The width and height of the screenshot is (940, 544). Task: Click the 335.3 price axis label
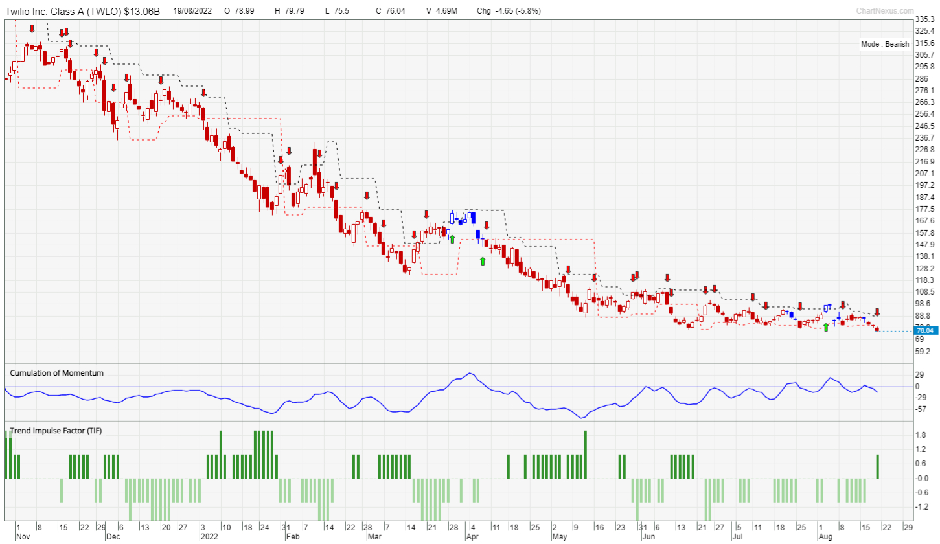tap(924, 21)
